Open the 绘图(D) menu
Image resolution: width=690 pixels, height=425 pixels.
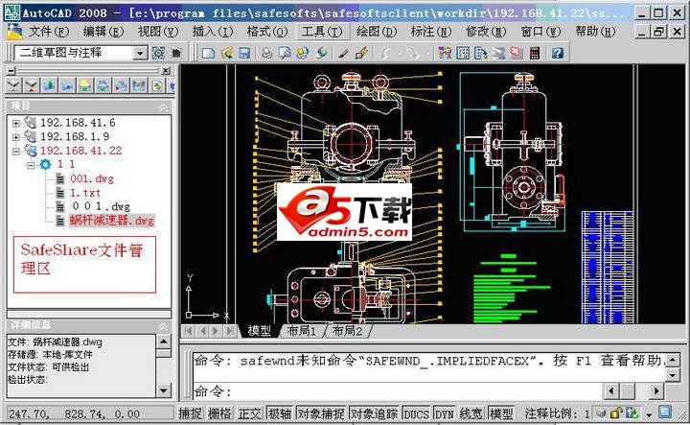(377, 31)
